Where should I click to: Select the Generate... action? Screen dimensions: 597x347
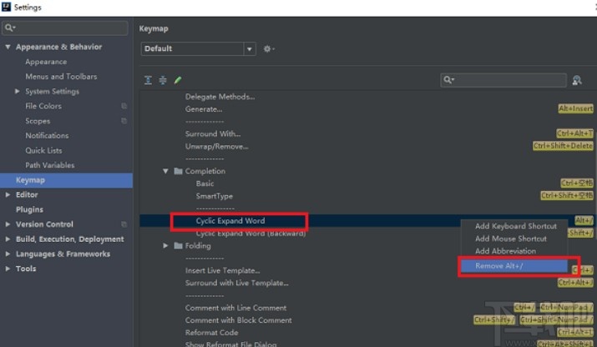tap(204, 109)
